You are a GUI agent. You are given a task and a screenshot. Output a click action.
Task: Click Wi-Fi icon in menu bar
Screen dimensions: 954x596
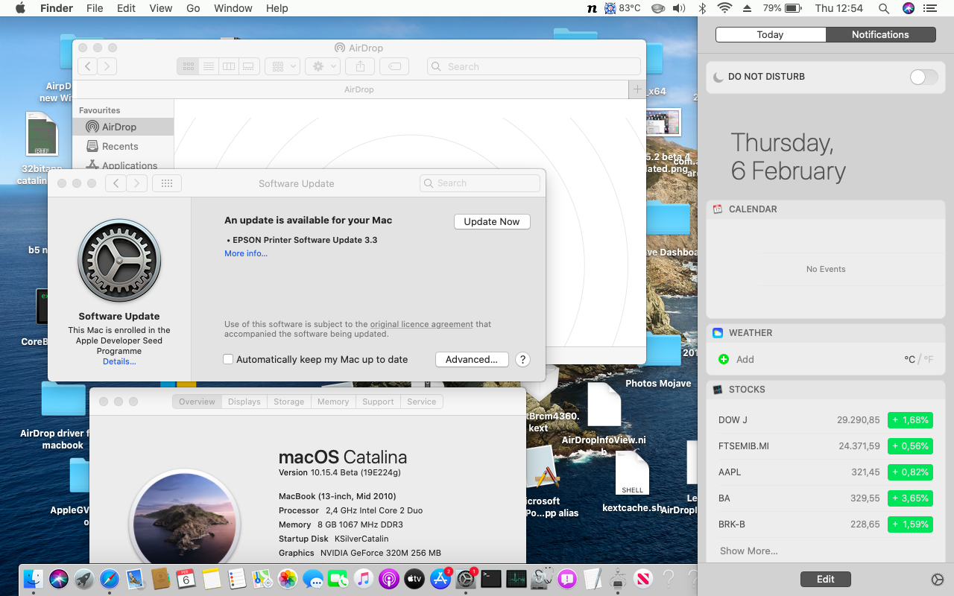(x=724, y=8)
